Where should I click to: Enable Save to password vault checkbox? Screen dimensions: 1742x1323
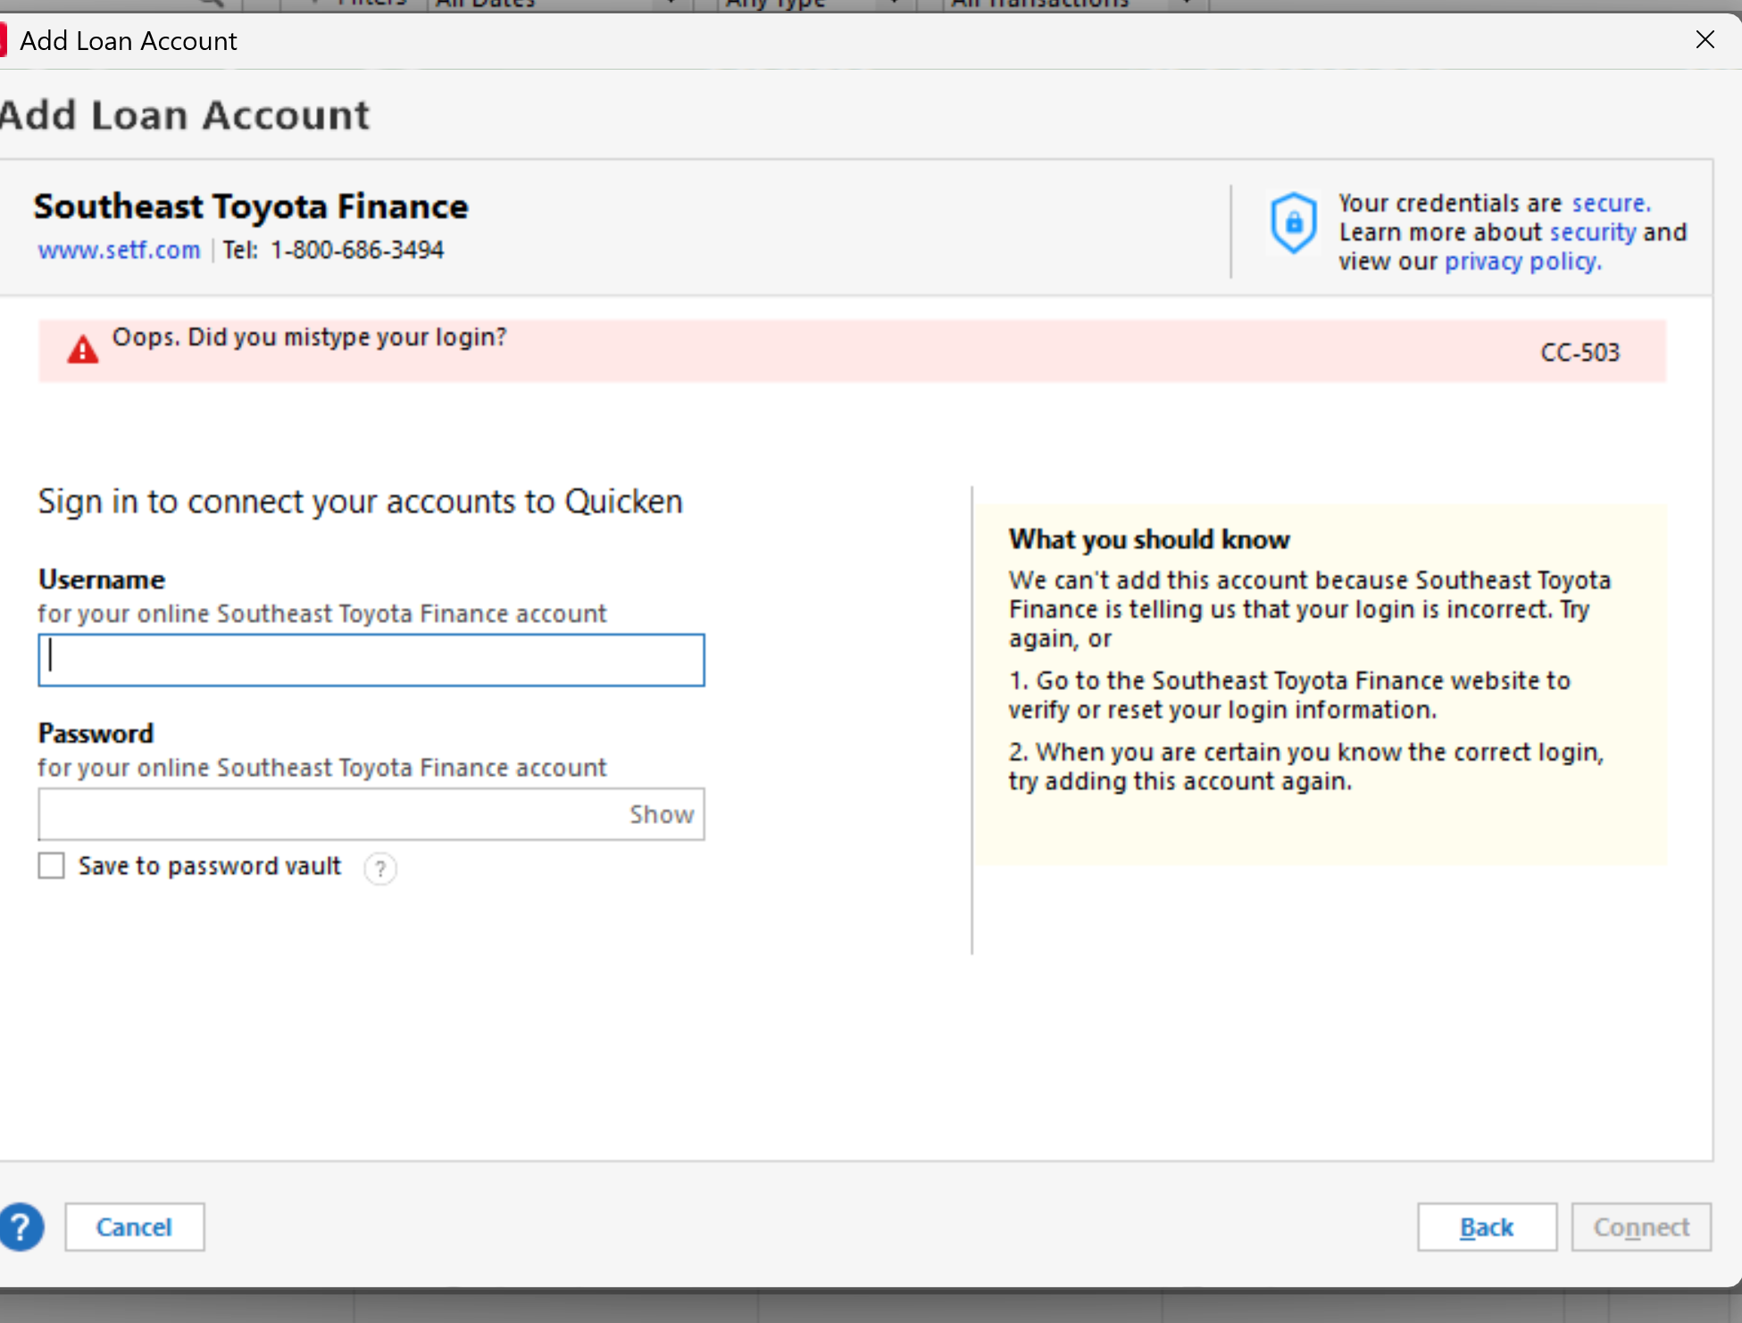pyautogui.click(x=52, y=866)
